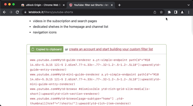Reload the letsblock.it page

tap(17, 12)
